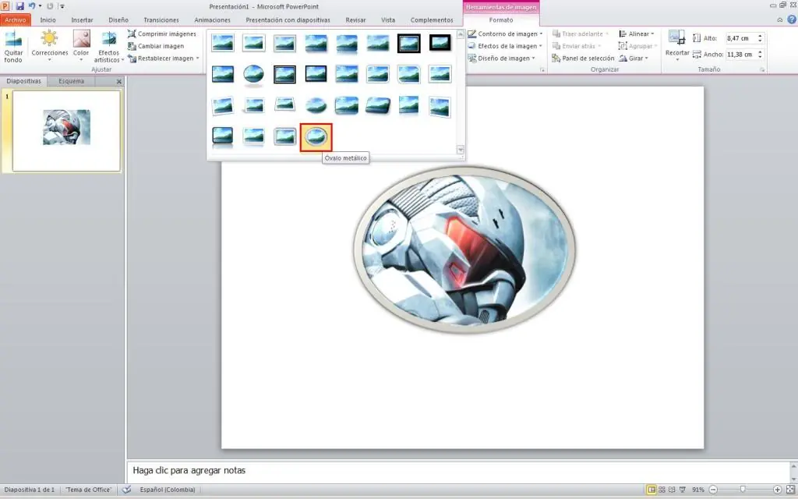
Task: Decrease Ancho value with down stepper
Action: (x=761, y=56)
